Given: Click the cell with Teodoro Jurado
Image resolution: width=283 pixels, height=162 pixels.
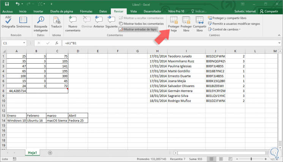Looking at the screenshot, I should pos(186,56).
